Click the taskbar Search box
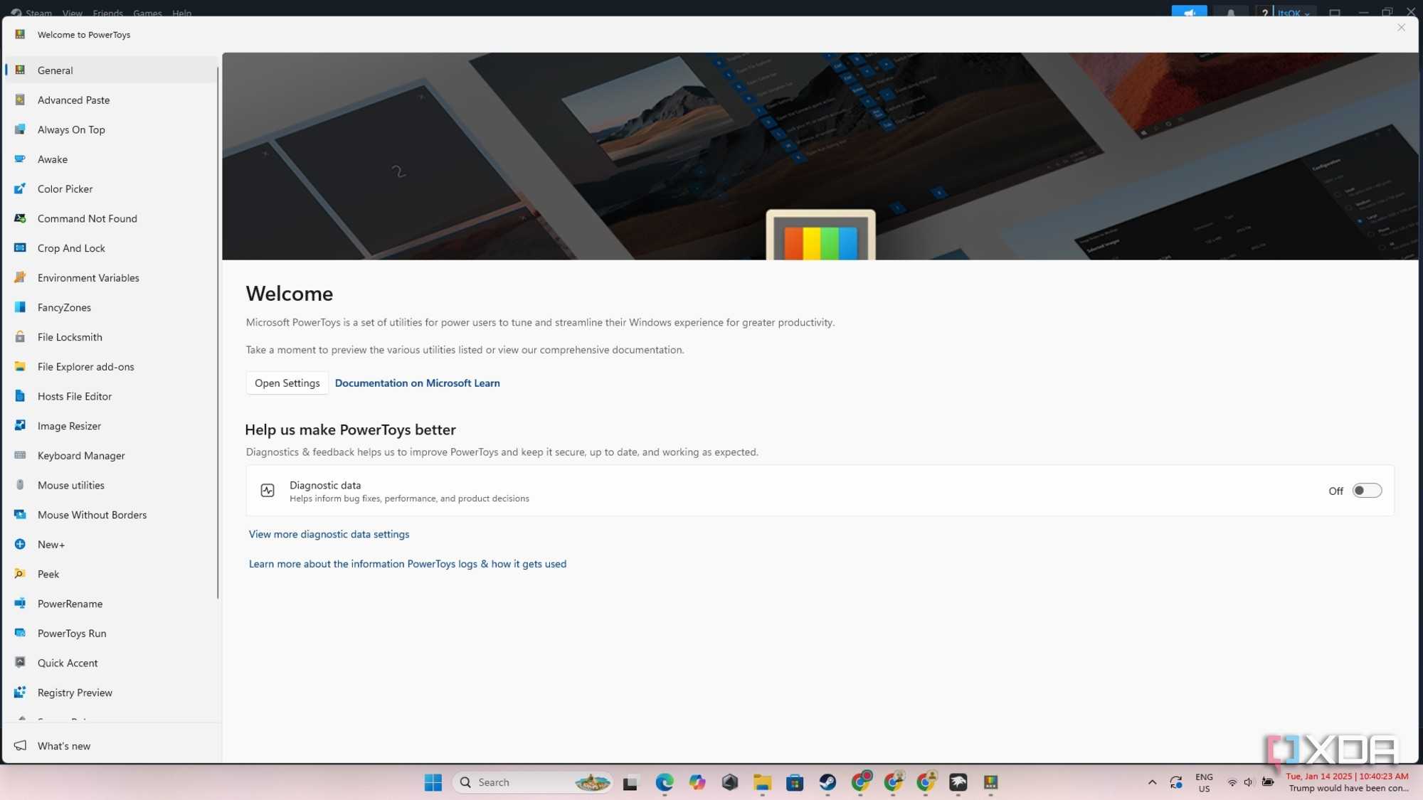Screen dimensions: 1423x800 click(x=532, y=782)
